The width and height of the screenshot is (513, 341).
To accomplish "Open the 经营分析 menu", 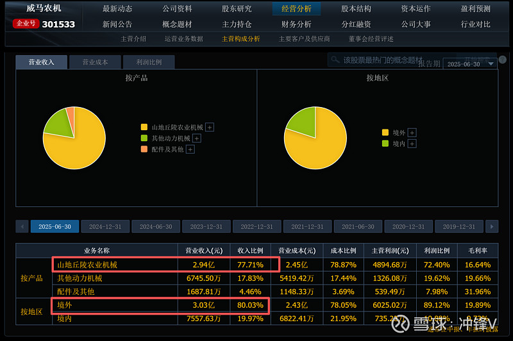I will click(296, 9).
